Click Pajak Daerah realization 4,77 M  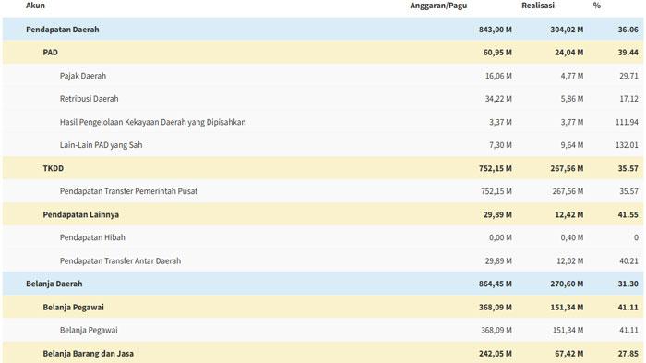(572, 76)
